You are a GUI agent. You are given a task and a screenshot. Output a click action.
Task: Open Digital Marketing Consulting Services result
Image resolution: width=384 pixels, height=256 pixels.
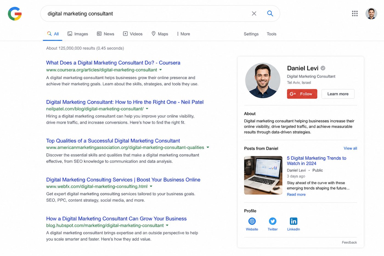123,180
